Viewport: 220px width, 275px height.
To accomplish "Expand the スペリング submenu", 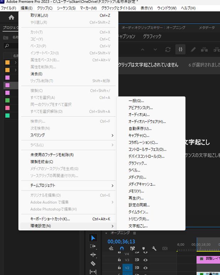I will pyautogui.click(x=68, y=135).
